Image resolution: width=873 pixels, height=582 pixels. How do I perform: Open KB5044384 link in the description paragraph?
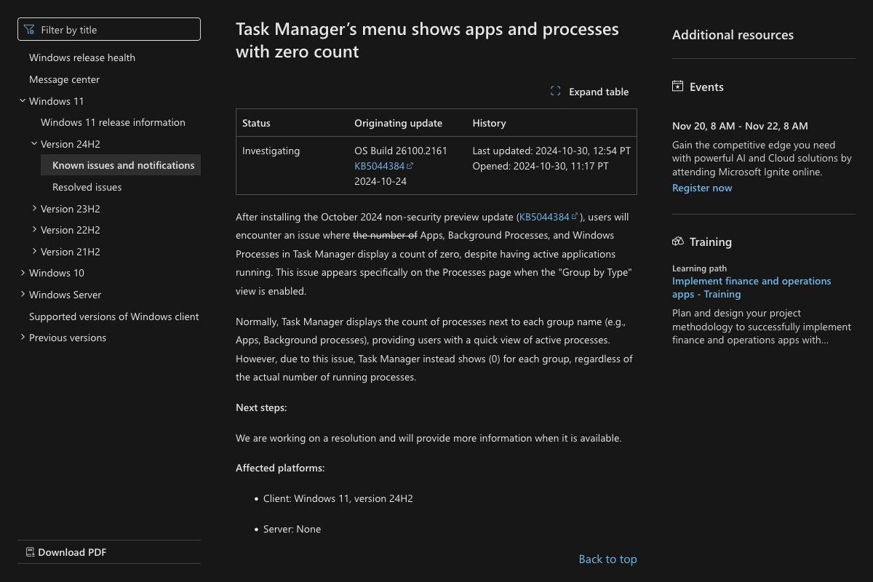[x=544, y=217]
